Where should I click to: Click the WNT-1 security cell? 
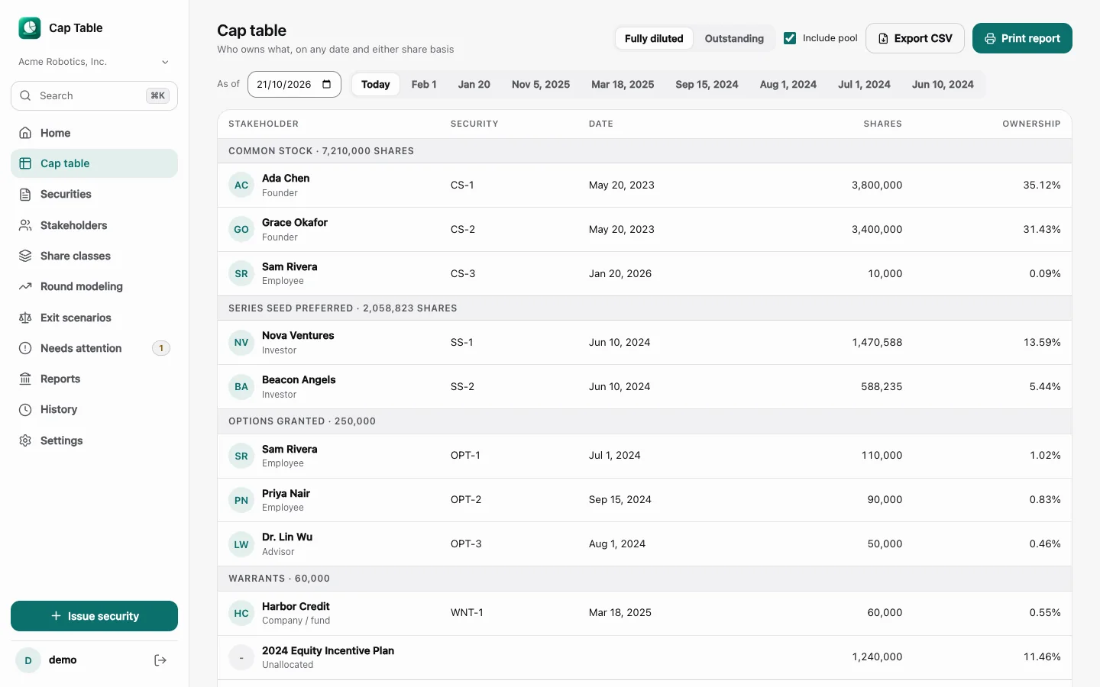point(467,612)
